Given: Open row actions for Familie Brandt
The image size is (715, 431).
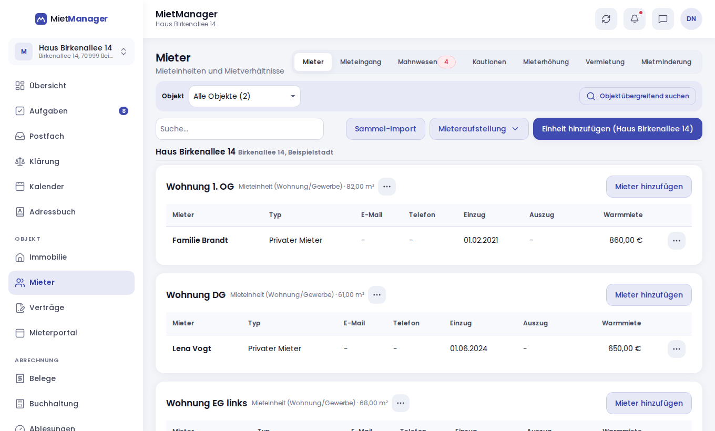Looking at the screenshot, I should pos(677,241).
